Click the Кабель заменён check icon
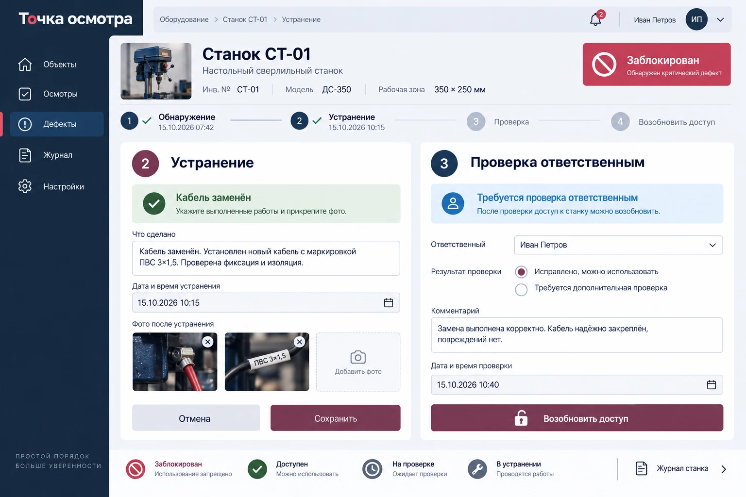The image size is (746, 497). point(154,203)
